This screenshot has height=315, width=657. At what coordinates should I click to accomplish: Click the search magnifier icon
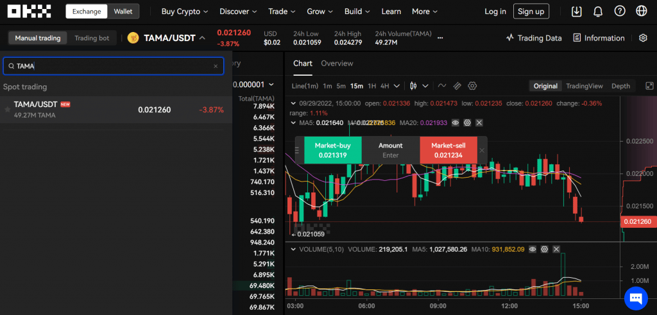(x=12, y=66)
